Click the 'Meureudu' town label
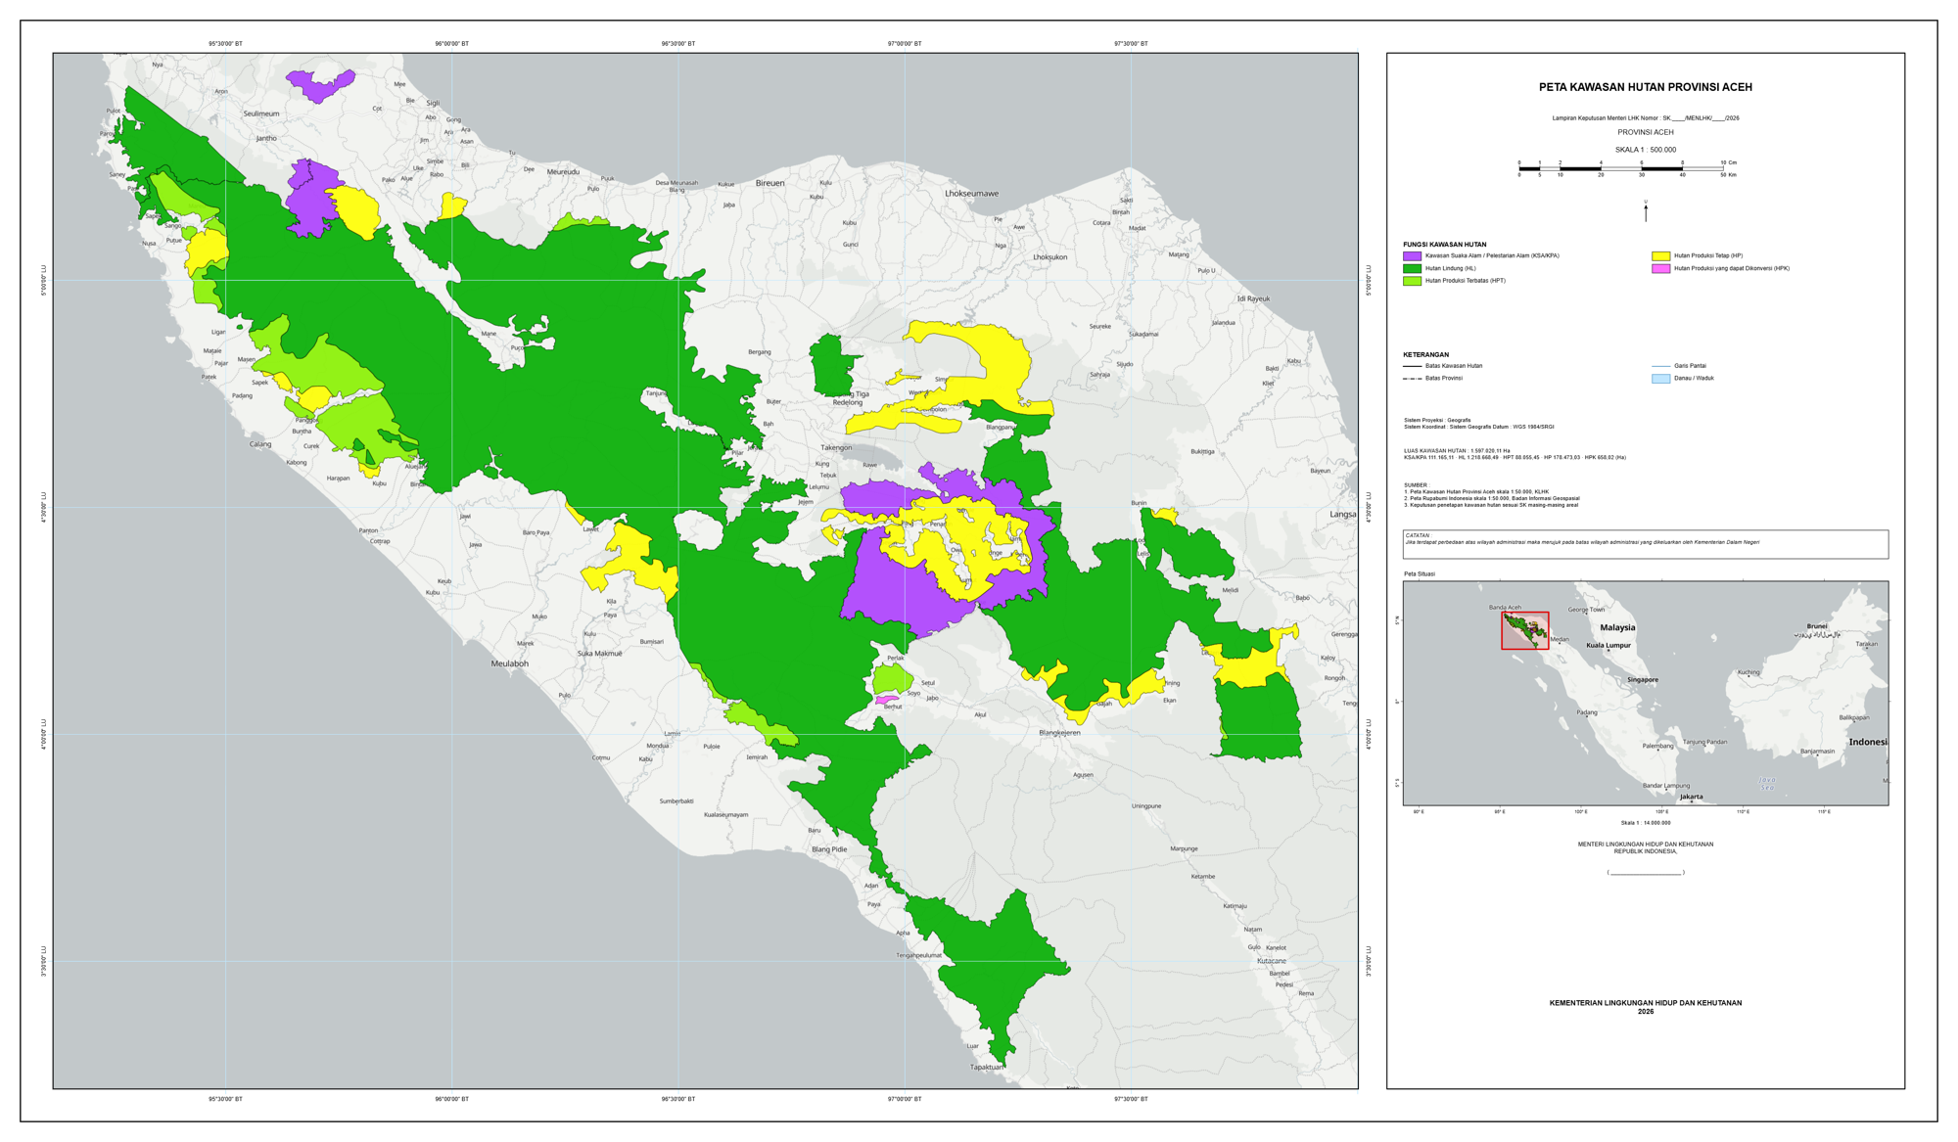This screenshot has height=1142, width=1958. coord(564,172)
